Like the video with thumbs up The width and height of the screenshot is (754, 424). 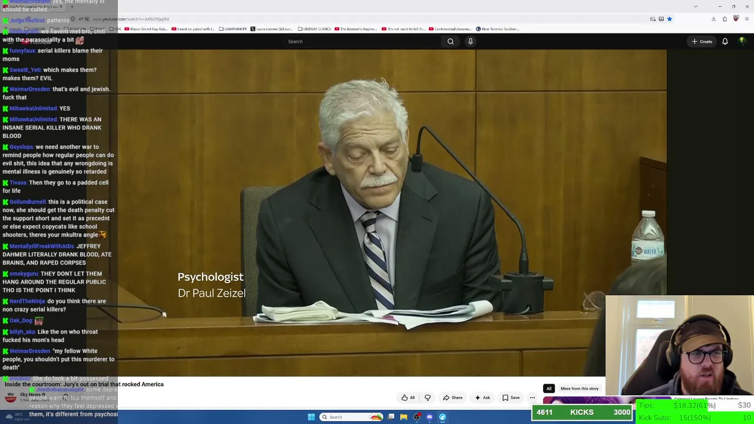pyautogui.click(x=408, y=397)
